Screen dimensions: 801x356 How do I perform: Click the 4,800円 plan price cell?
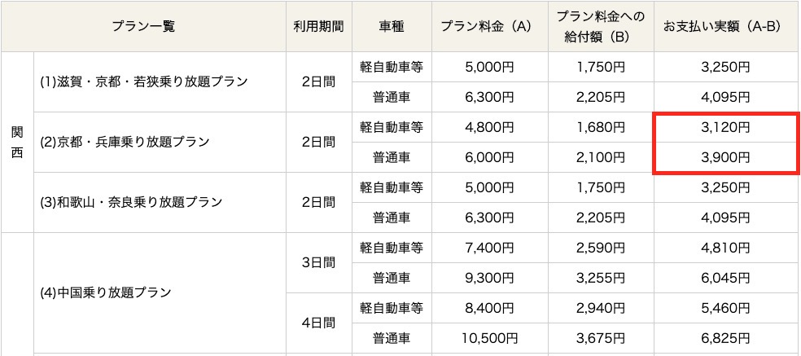click(x=490, y=127)
